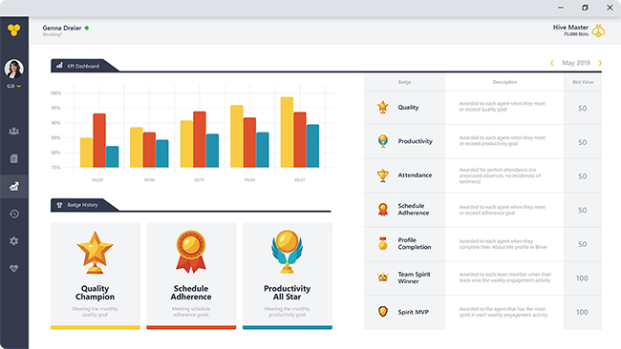Viewport: 621px width, 349px height.
Task: Go to next month after May 2019
Action: pyautogui.click(x=600, y=63)
